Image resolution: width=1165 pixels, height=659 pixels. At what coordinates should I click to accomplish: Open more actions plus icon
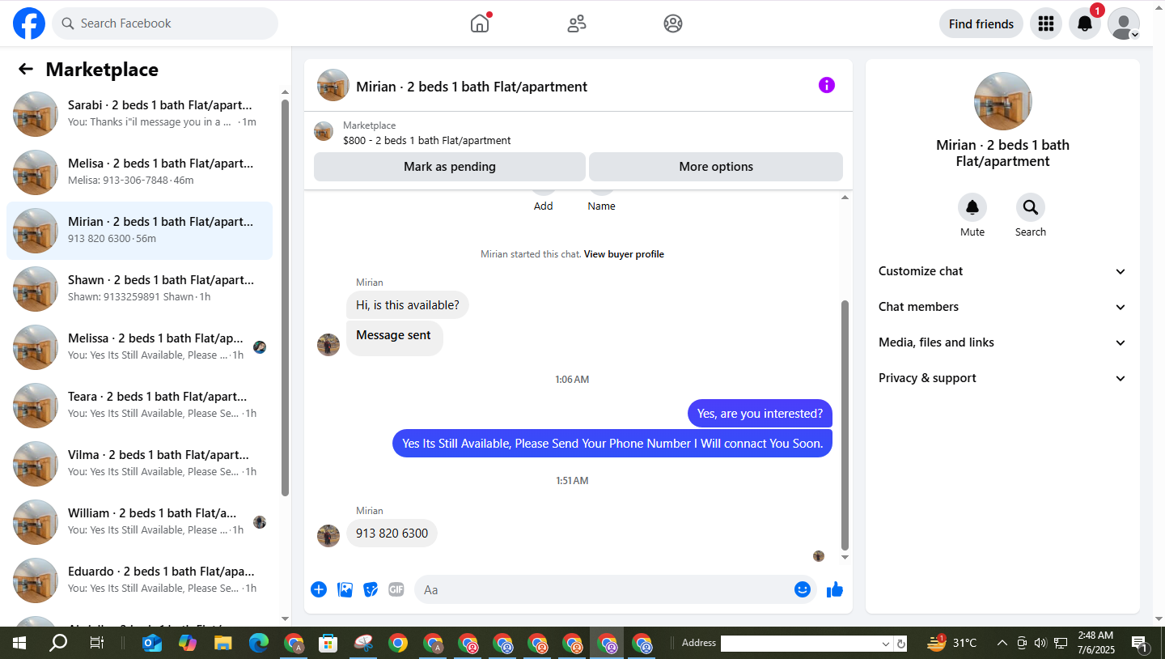click(x=319, y=589)
